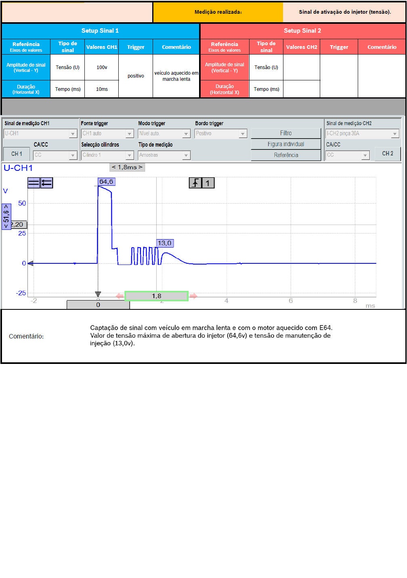Screen dimensions: 407x578
Task: Click the horizontal lines cursor icon
Action: 34,183
